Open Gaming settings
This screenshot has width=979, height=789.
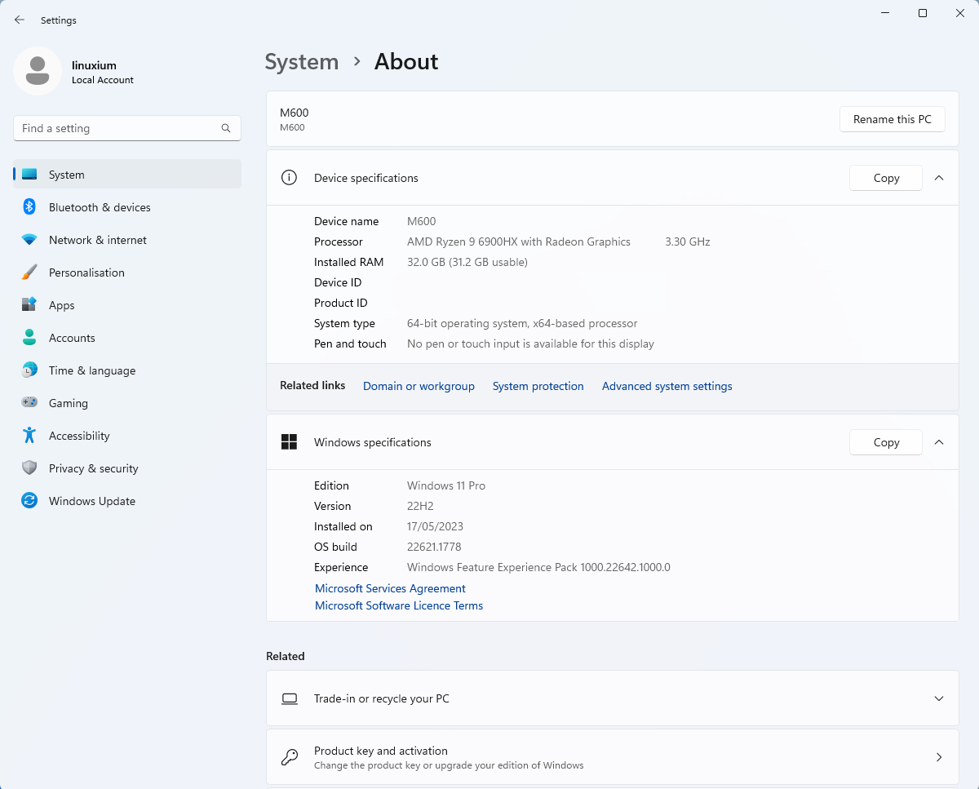pyautogui.click(x=127, y=403)
